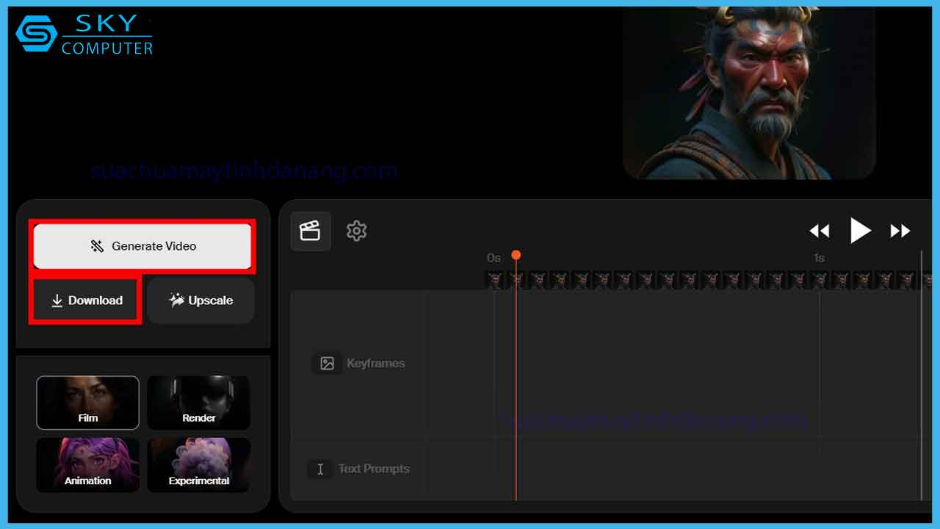Viewport: 940px width, 529px height.
Task: Download the generated video
Action: tap(86, 301)
